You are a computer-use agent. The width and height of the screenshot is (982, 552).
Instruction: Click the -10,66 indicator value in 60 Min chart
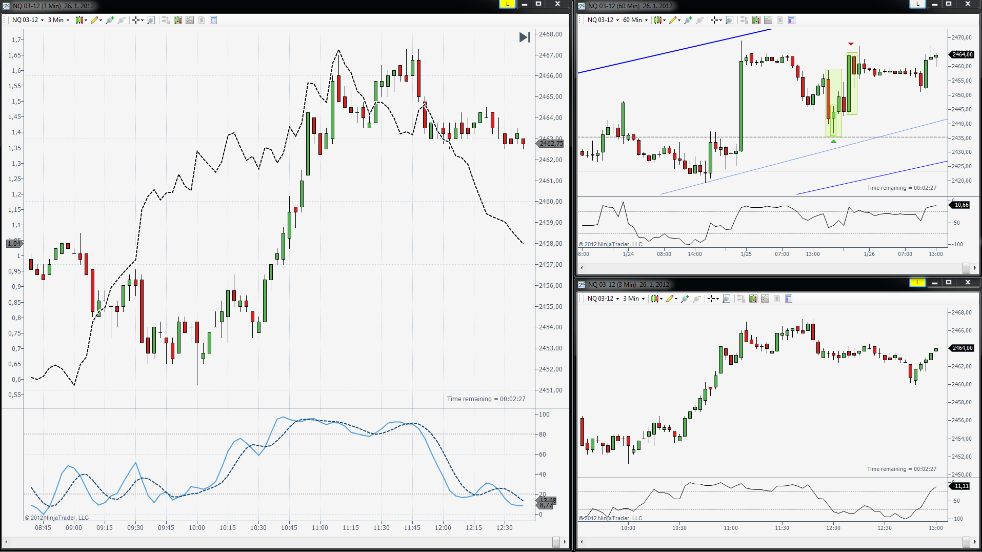[x=960, y=205]
